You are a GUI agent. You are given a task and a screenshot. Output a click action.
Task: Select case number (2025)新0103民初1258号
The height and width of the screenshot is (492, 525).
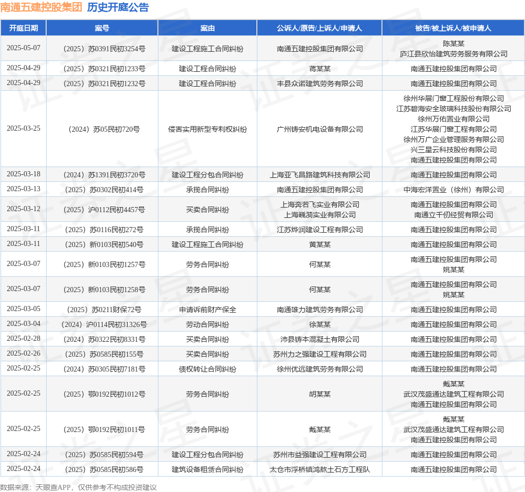coord(105,290)
